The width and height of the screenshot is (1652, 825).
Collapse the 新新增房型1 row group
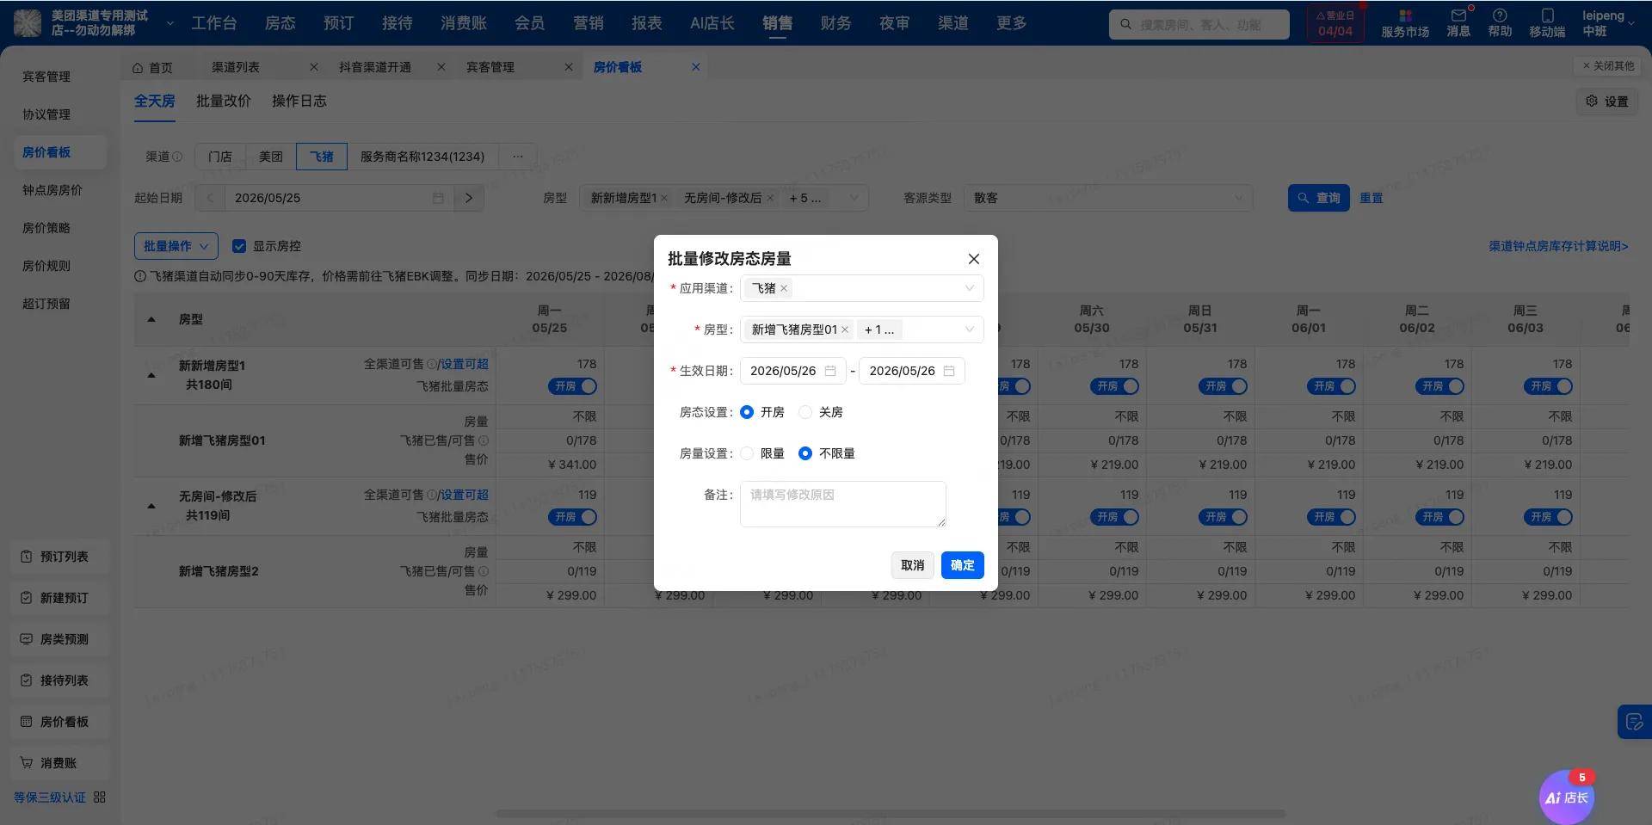click(x=151, y=375)
